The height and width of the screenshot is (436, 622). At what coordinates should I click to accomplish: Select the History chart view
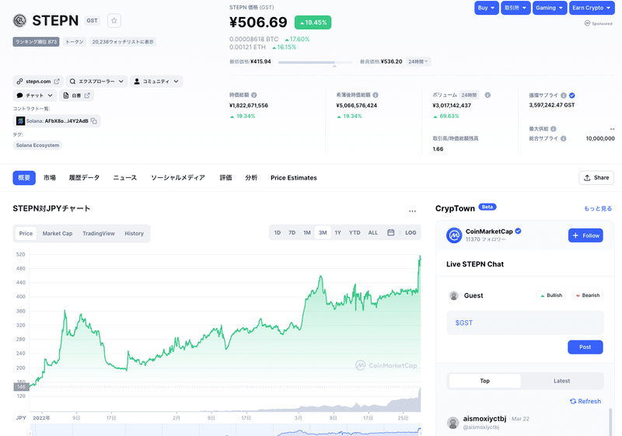(134, 233)
